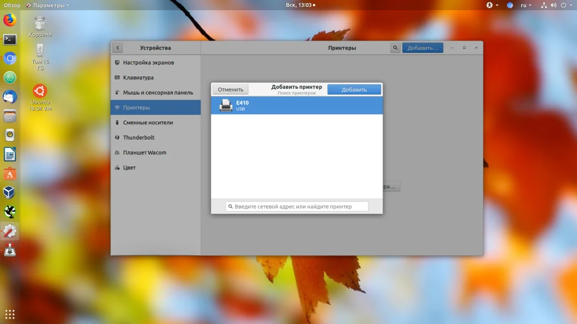Screen dimensions: 577x324
Task: Open the accessibility menu in top bar
Action: (492, 5)
